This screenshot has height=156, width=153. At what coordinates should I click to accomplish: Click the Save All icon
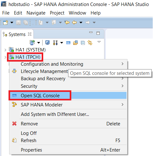click(x=26, y=22)
